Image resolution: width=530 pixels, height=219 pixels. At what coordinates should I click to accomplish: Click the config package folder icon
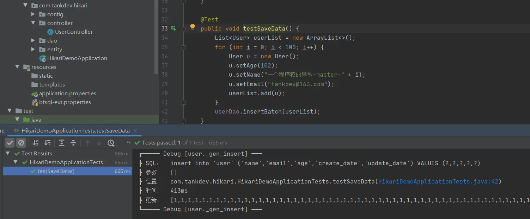[x=42, y=14]
